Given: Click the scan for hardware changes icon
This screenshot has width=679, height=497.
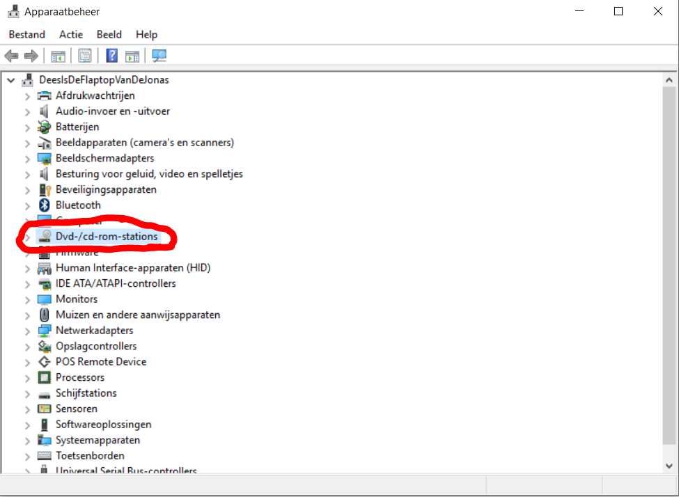Looking at the screenshot, I should (159, 56).
